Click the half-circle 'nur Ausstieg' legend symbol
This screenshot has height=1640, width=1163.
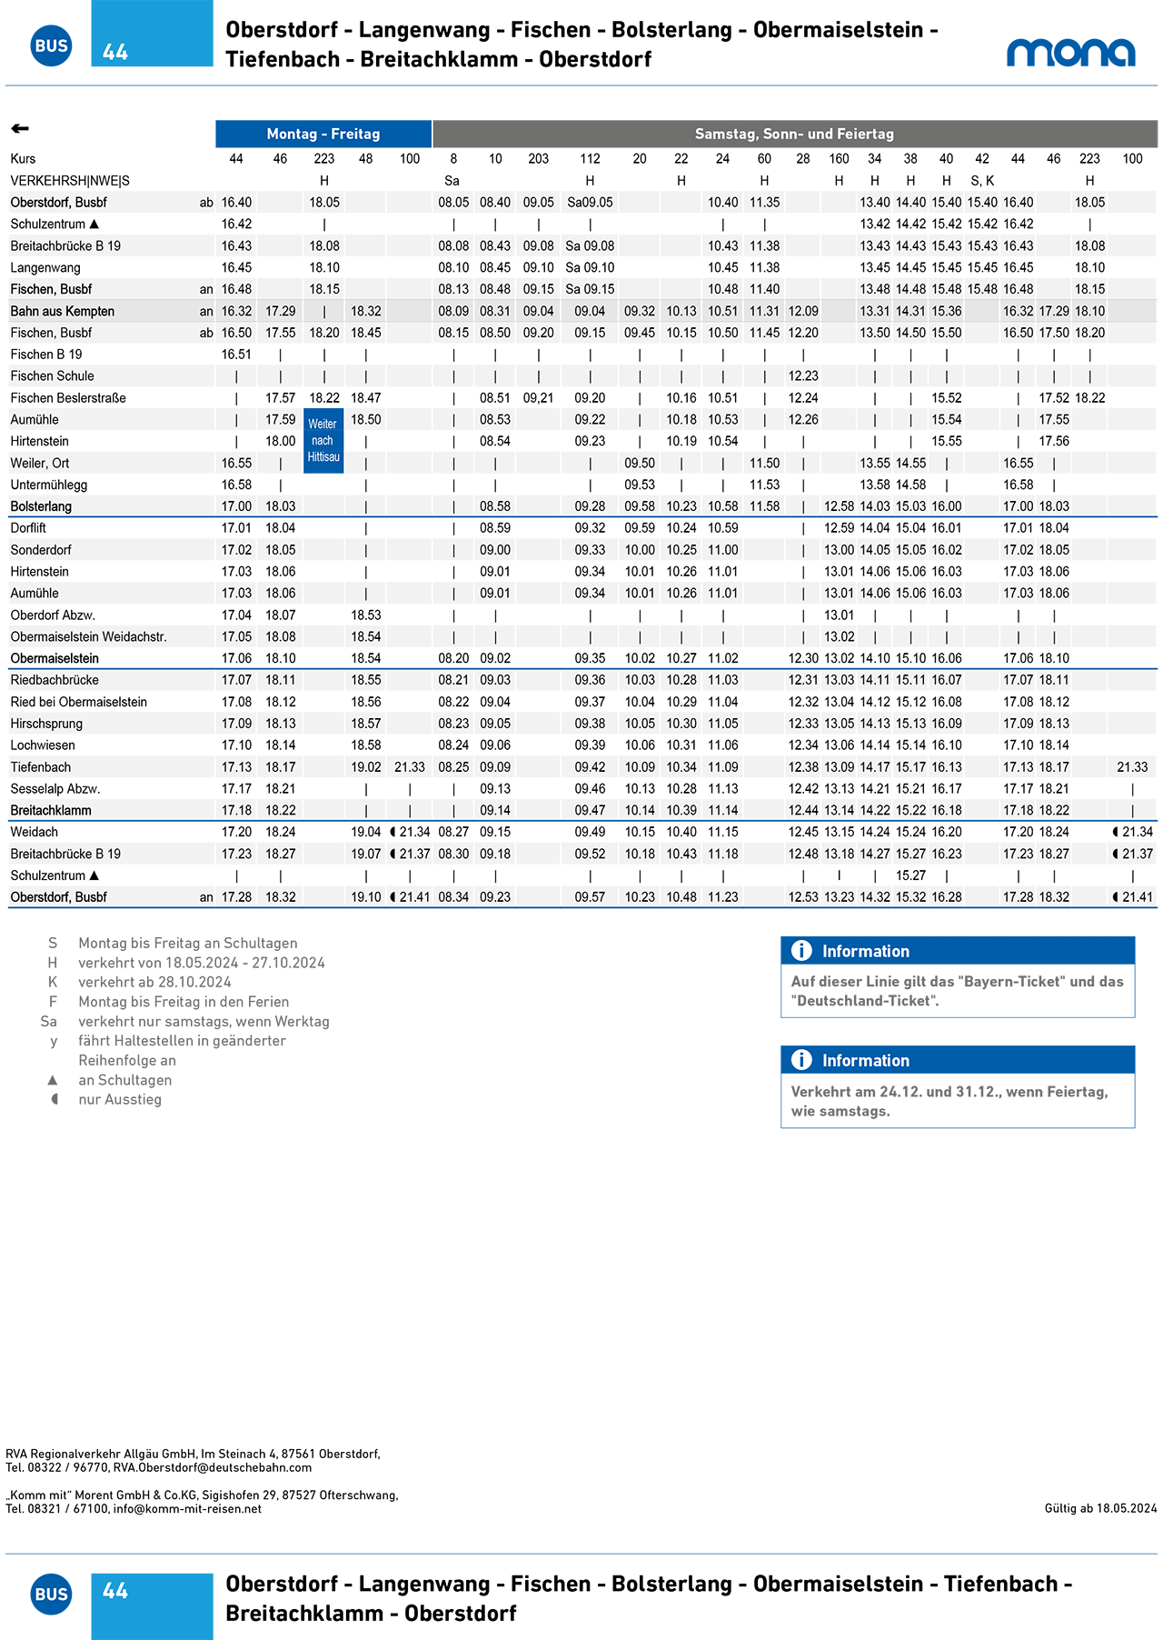[x=55, y=1099]
